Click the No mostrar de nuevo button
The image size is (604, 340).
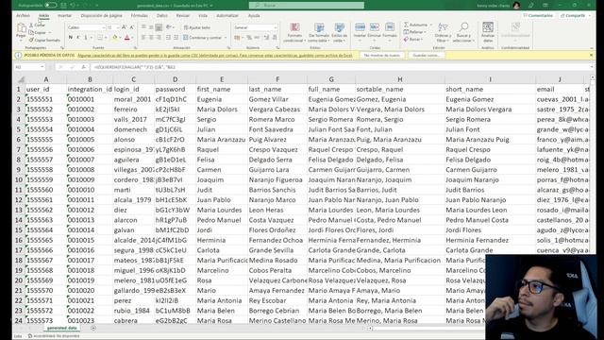point(382,55)
